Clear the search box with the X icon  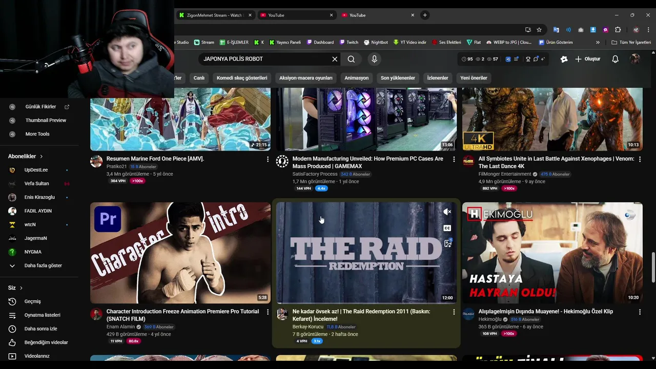335,59
